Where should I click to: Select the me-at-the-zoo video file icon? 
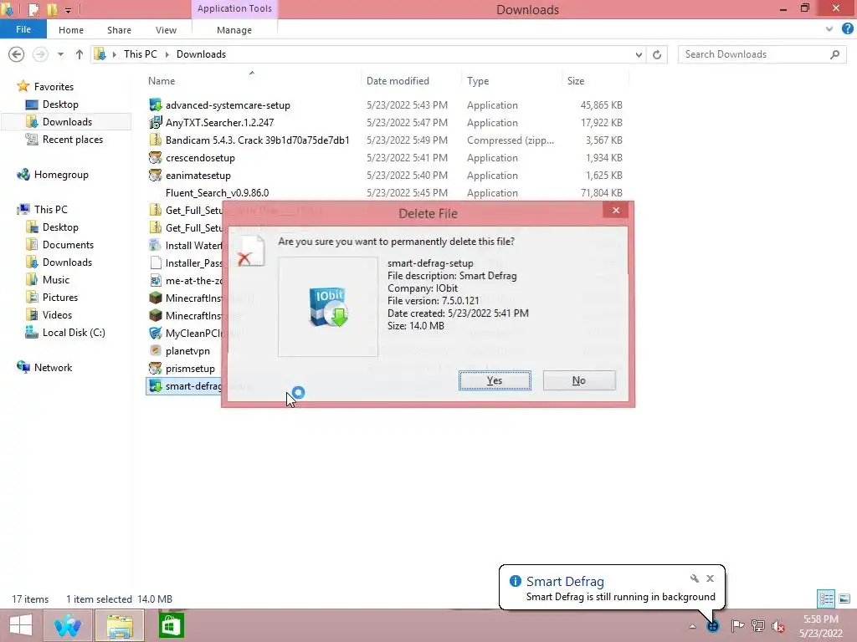coord(156,281)
